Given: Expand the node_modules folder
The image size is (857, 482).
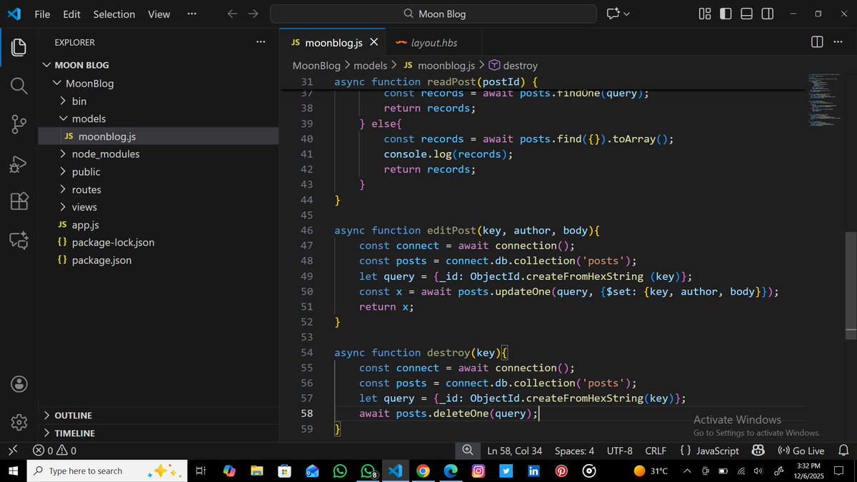Looking at the screenshot, I should click(x=158, y=154).
